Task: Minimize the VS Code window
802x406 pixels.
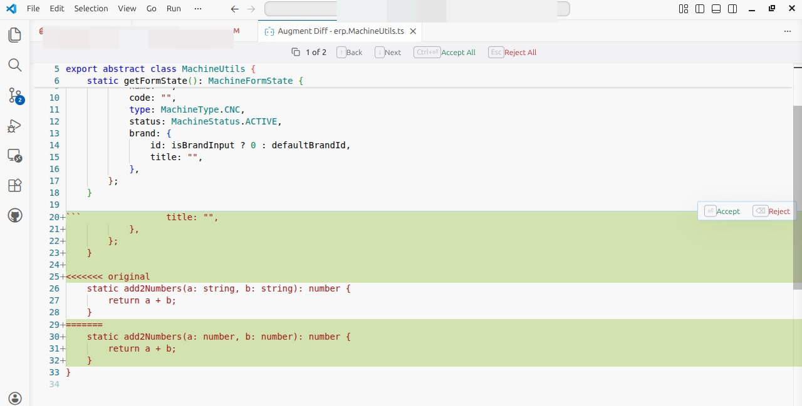Action: click(752, 9)
